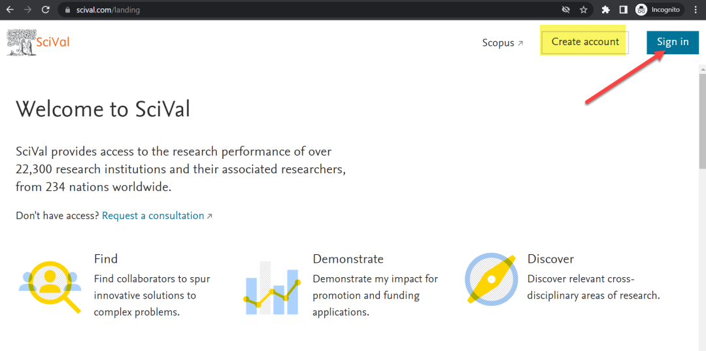Viewport: 706px width, 351px height.
Task: Click the browser forward arrow
Action: 28,9
